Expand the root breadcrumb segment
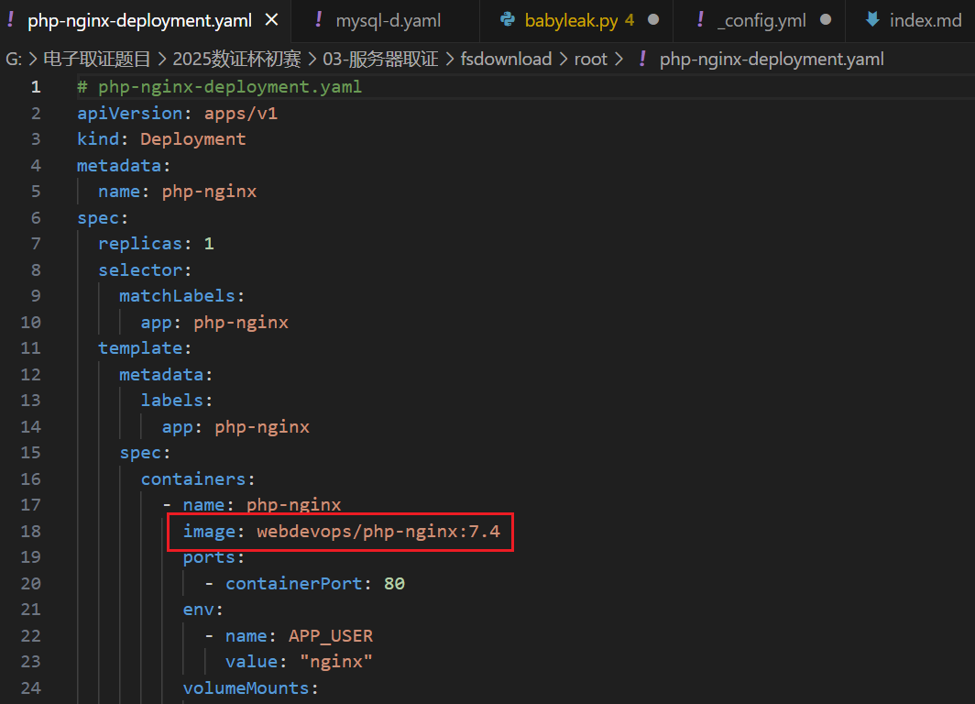Image resolution: width=975 pixels, height=704 pixels. [x=591, y=60]
